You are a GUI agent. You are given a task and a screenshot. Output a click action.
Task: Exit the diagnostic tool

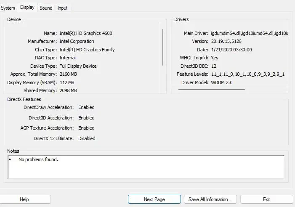point(266,199)
